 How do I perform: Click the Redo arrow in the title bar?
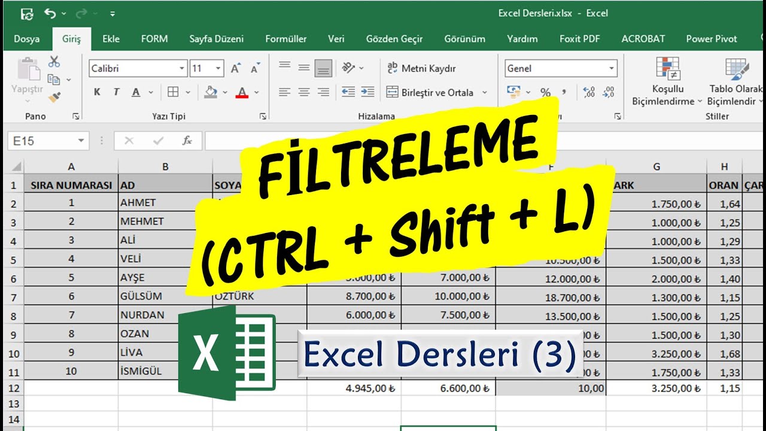[x=81, y=13]
